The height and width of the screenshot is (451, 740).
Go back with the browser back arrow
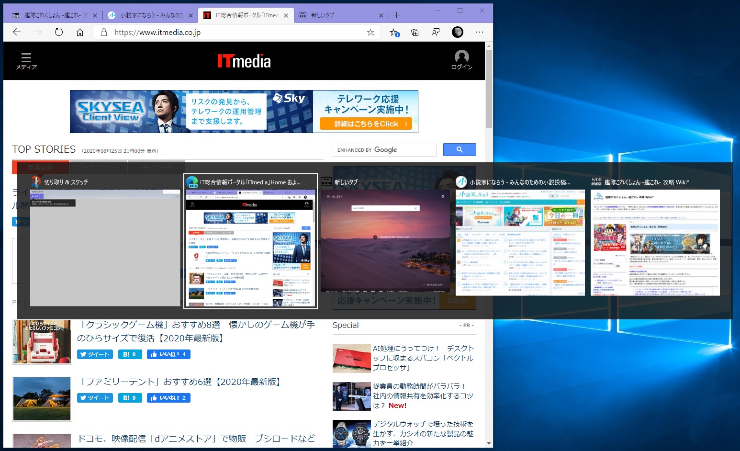pyautogui.click(x=17, y=32)
